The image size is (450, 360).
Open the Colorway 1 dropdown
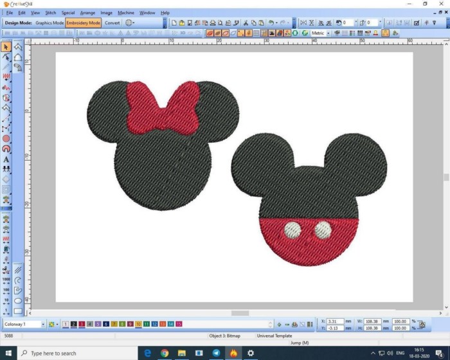coord(43,324)
